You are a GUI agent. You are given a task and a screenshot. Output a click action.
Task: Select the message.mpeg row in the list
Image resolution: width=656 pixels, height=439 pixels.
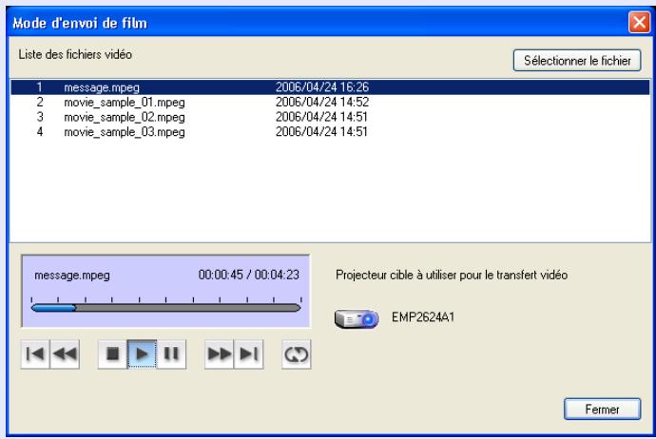pyautogui.click(x=330, y=87)
